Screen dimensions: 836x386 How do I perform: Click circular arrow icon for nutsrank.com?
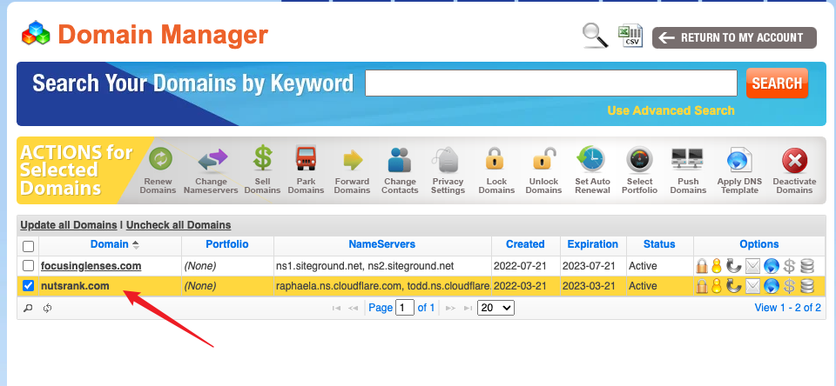coord(734,286)
